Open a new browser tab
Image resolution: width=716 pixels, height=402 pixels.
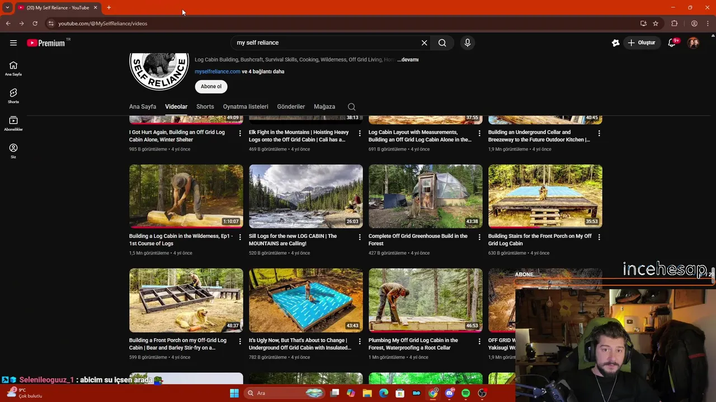point(109,7)
